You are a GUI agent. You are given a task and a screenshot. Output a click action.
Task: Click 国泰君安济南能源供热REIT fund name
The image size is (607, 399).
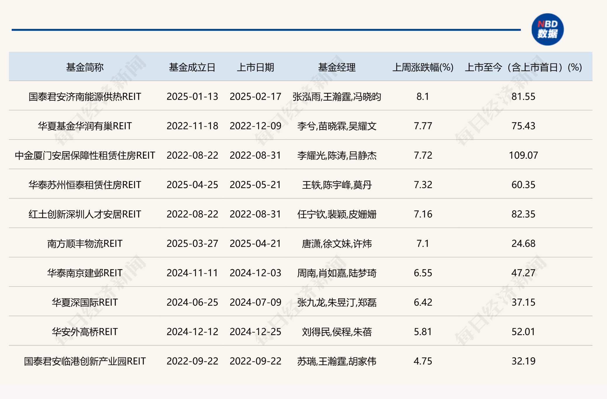pyautogui.click(x=85, y=97)
